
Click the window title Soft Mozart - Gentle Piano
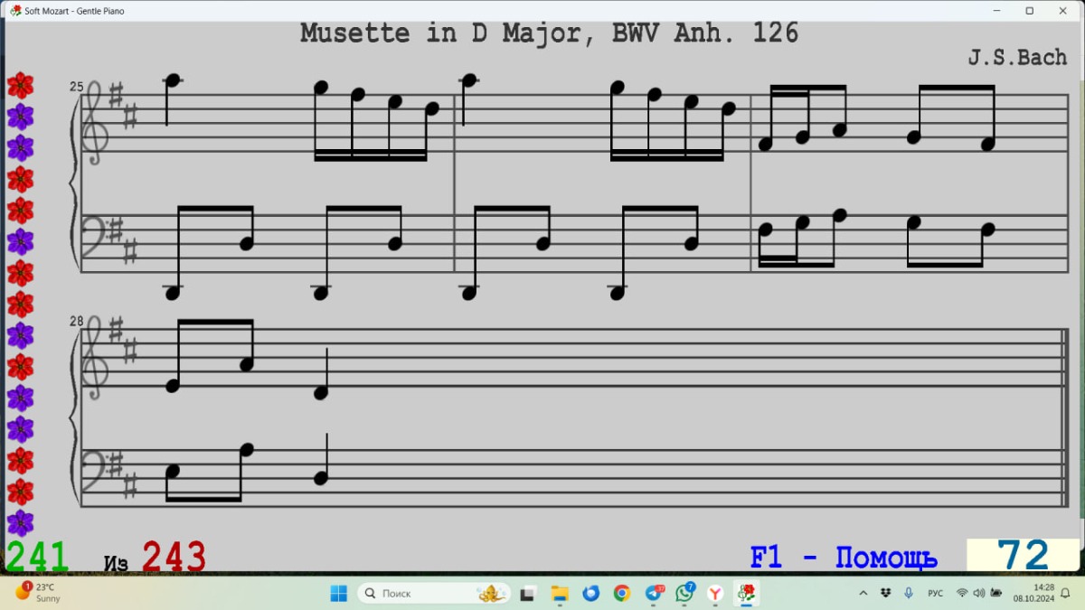(x=74, y=11)
